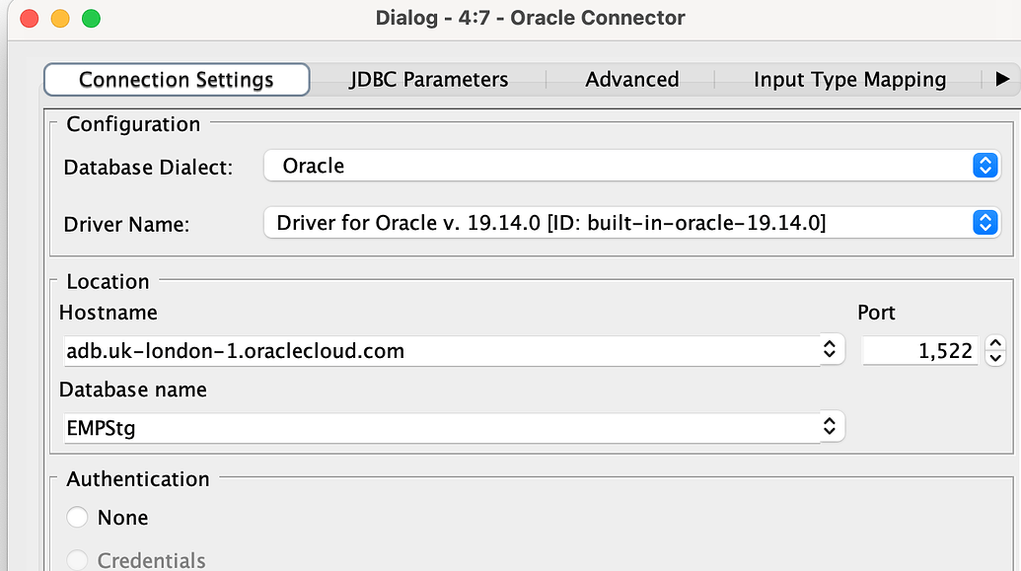Click the blue chevron icon beside Oracle dialect
Image resolution: width=1021 pixels, height=571 pixels.
984,165
